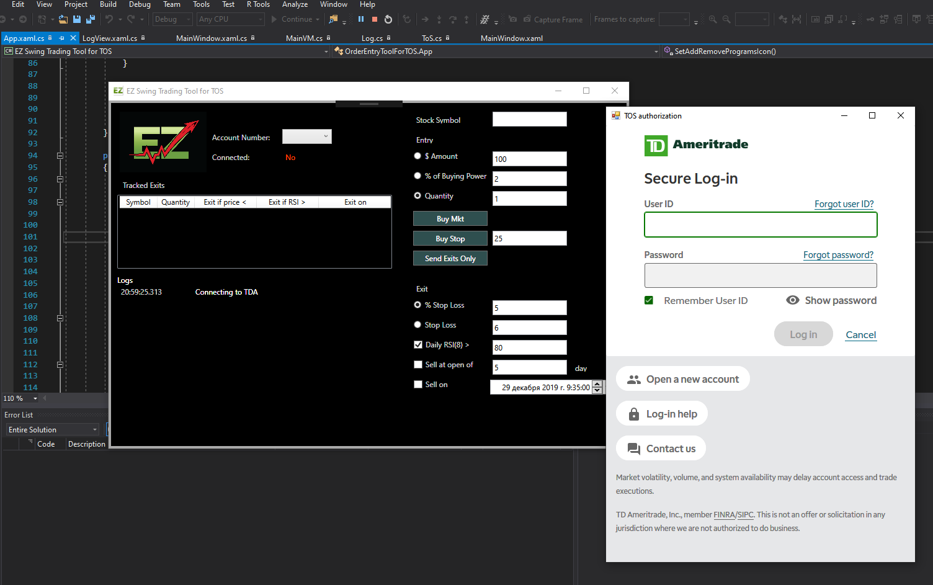Click the Save icon in the Visual Studio toolbar
This screenshot has width=933, height=585.
(77, 19)
